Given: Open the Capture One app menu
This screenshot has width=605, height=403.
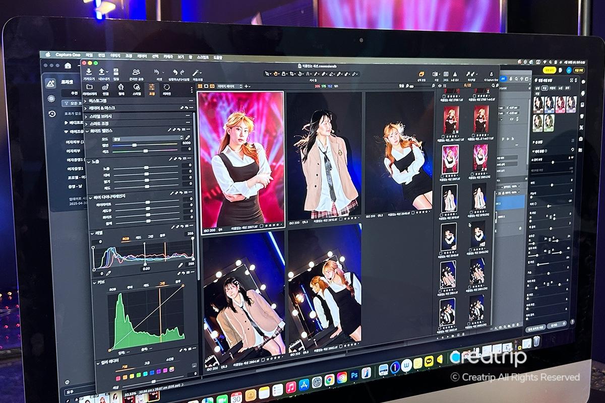Looking at the screenshot, I should pyautogui.click(x=65, y=54).
